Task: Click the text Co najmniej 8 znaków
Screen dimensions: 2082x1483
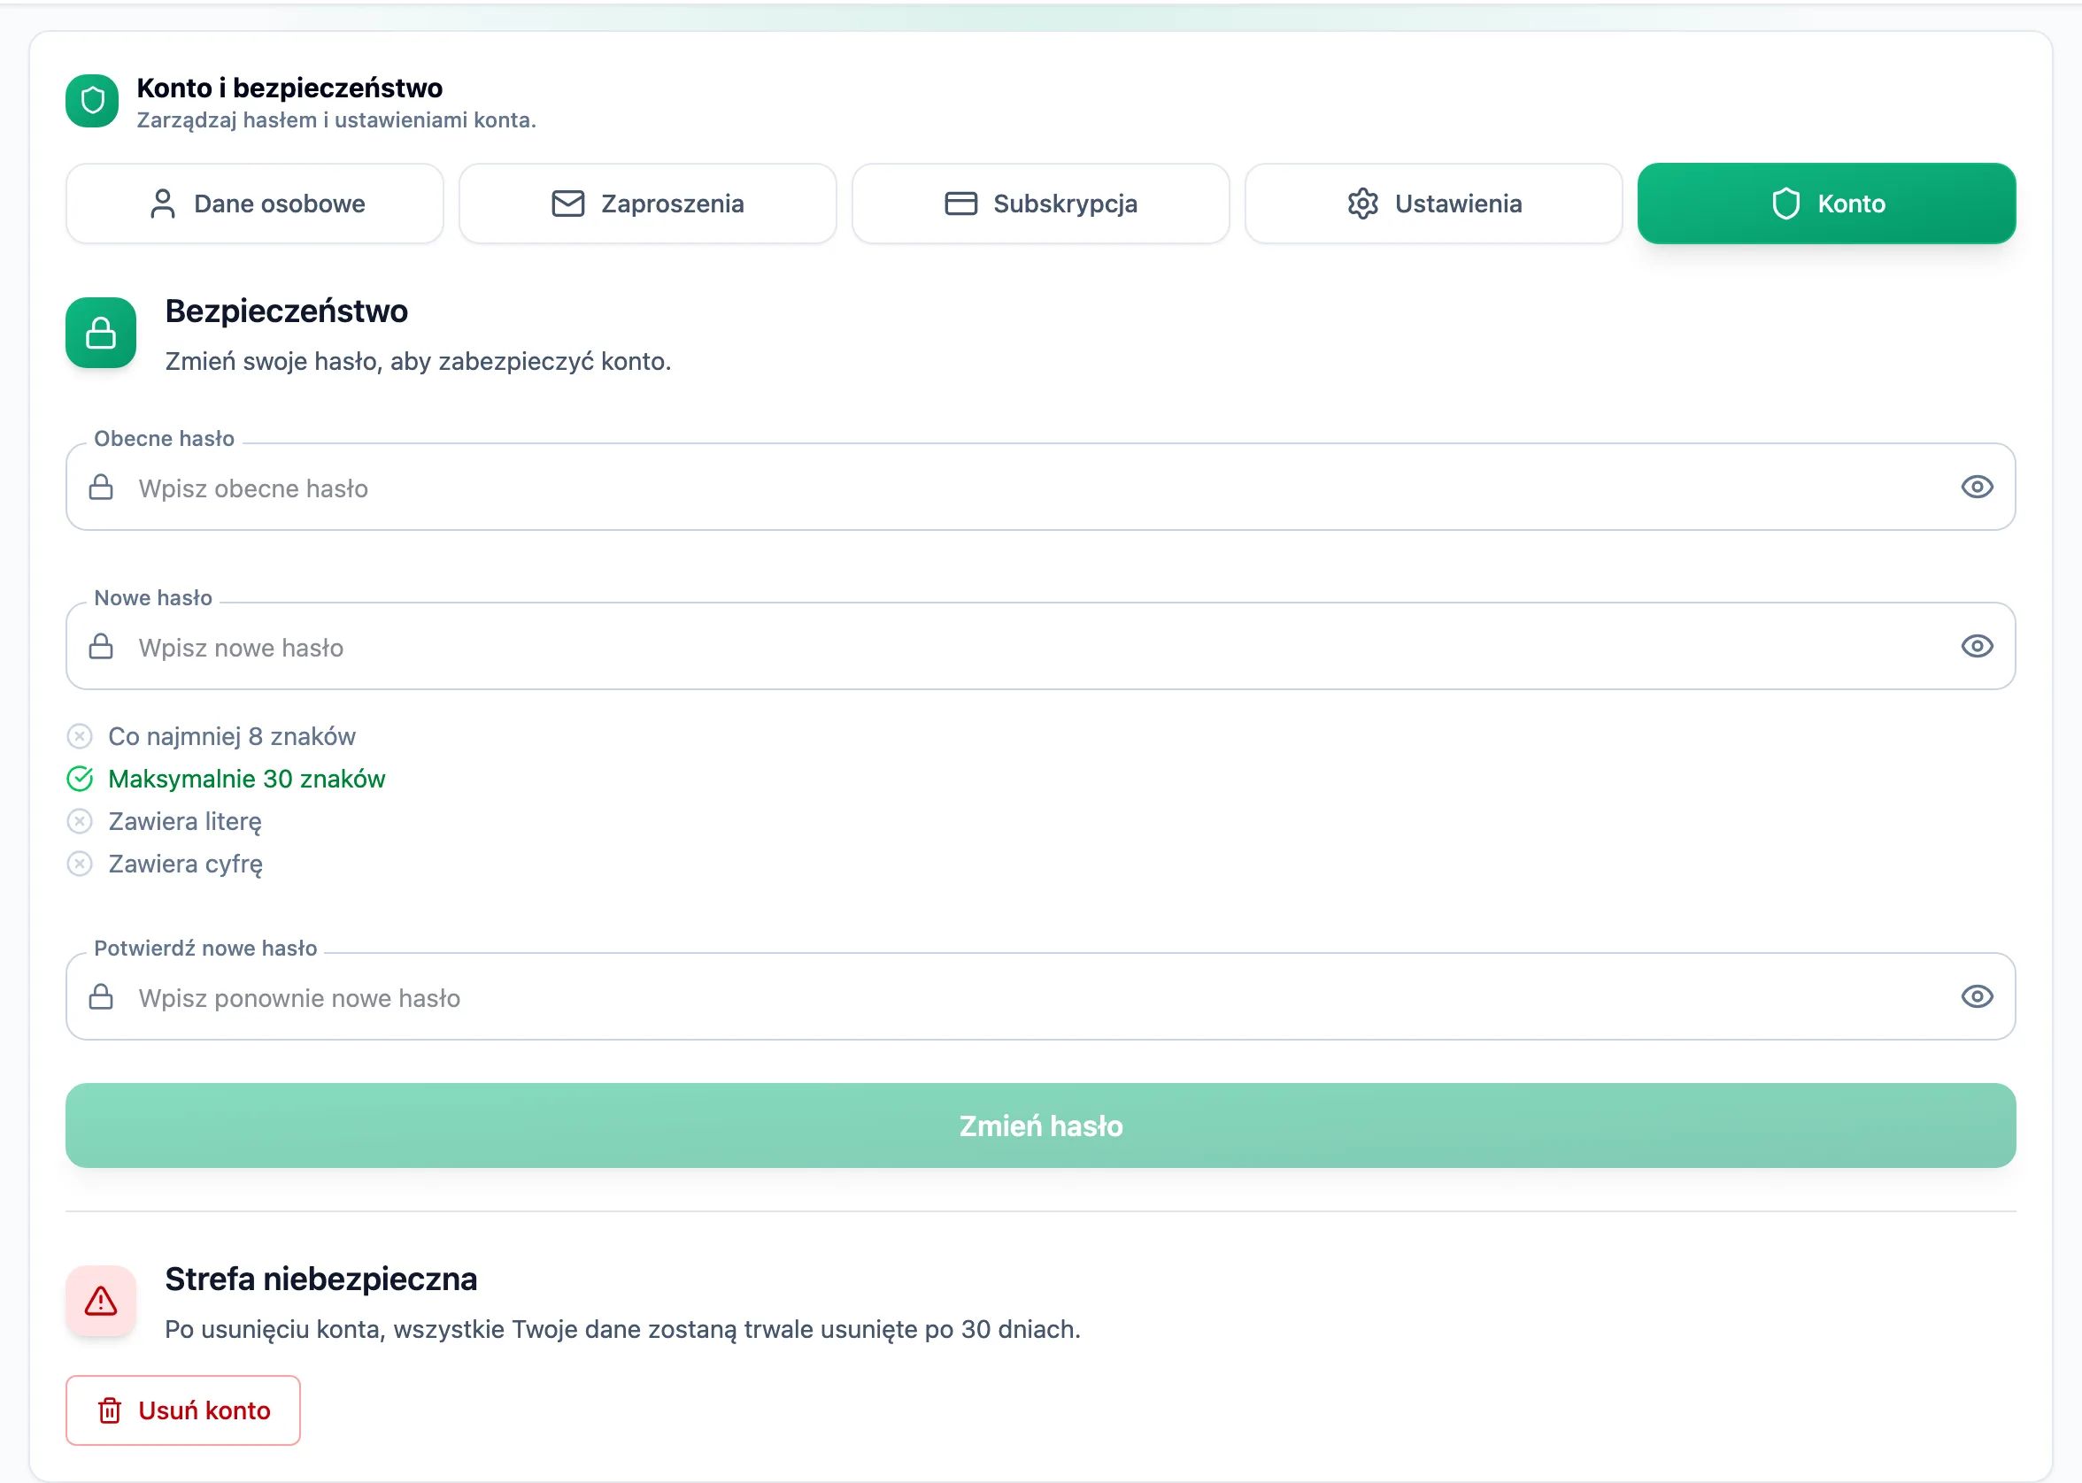Action: 232,737
